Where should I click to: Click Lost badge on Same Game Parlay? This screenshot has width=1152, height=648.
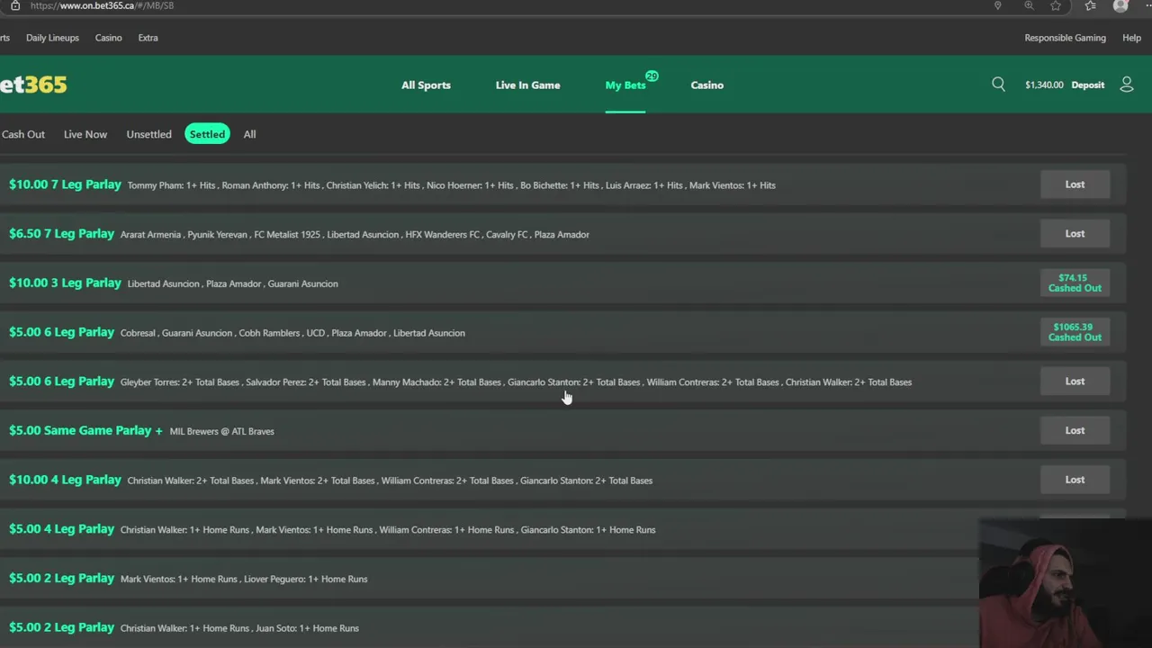1075,431
